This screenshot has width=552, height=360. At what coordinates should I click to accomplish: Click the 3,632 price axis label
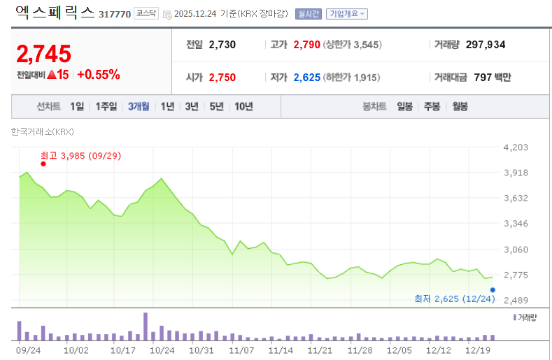(516, 198)
